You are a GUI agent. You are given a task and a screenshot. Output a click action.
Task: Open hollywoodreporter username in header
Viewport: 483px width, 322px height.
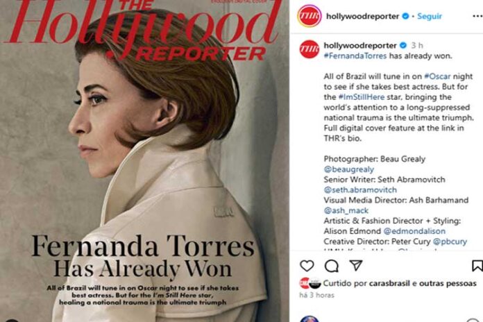pyautogui.click(x=362, y=17)
